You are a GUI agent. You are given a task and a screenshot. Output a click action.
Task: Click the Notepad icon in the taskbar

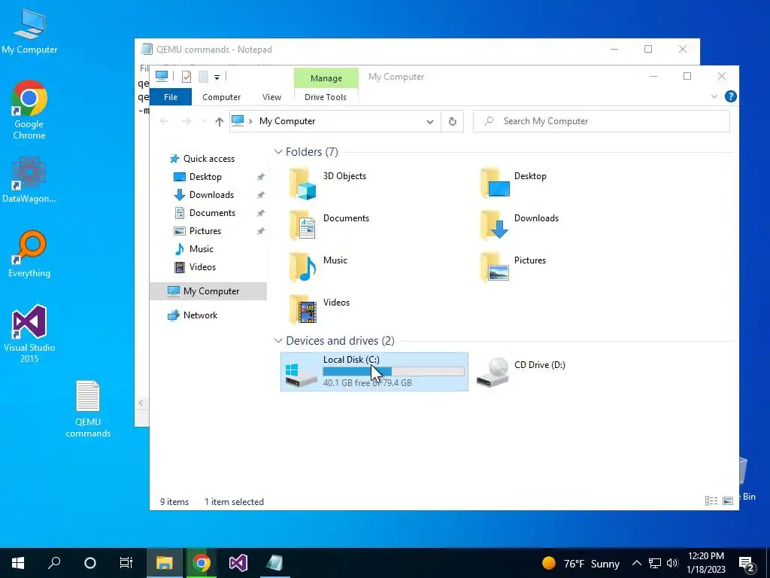click(275, 563)
